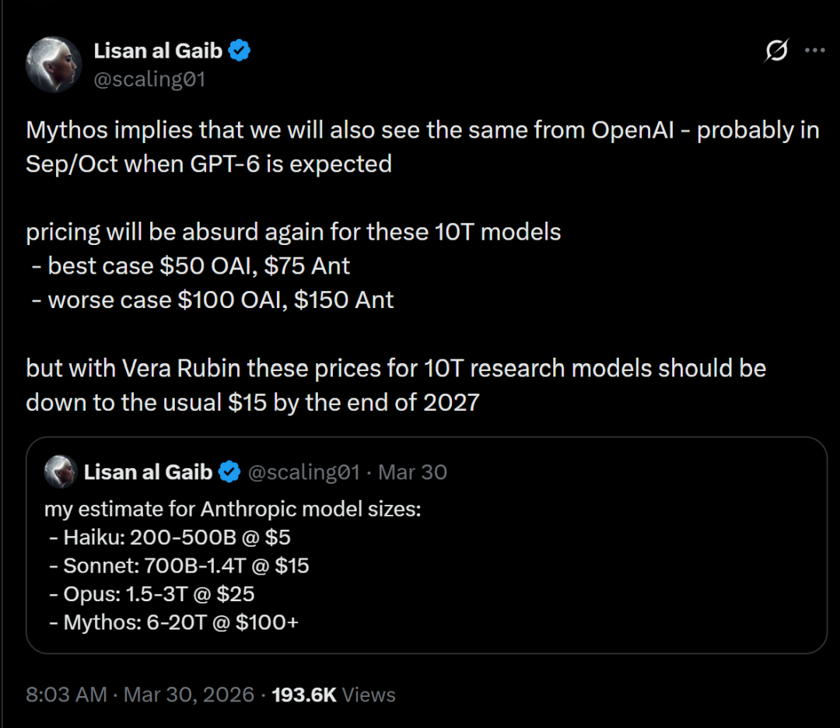This screenshot has width=840, height=728.
Task: Open quoted tweet author name Lisan al Gaib
Action: pos(149,472)
